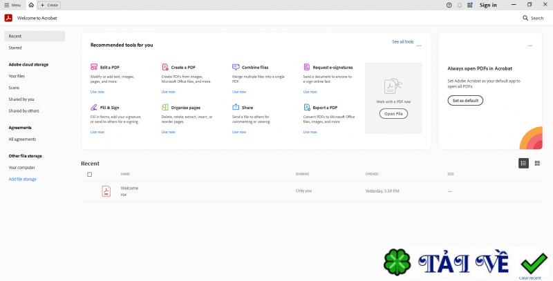
Task: Click the Create a PDF tool icon
Action: (165, 67)
